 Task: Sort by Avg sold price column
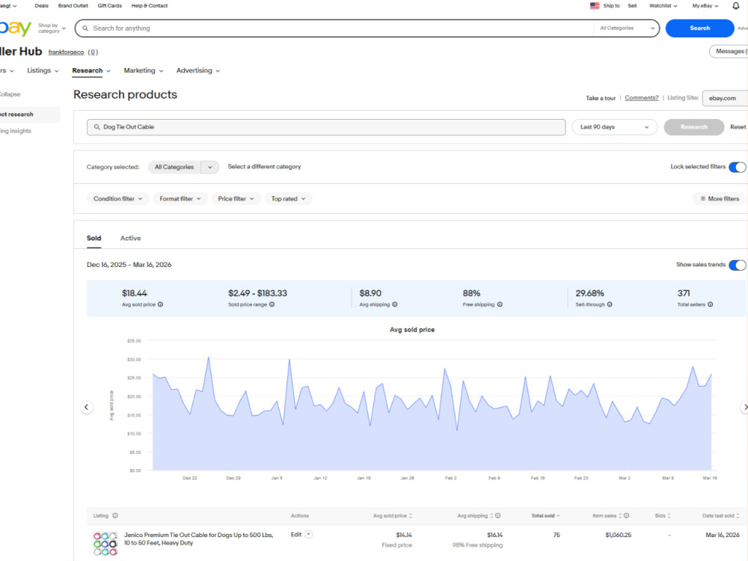point(393,515)
